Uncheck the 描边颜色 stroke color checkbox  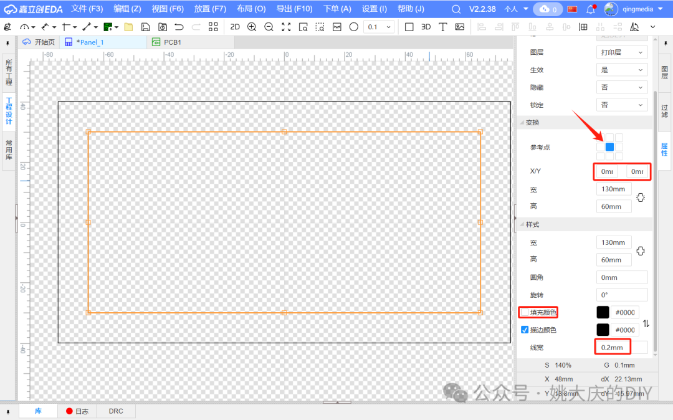point(525,330)
